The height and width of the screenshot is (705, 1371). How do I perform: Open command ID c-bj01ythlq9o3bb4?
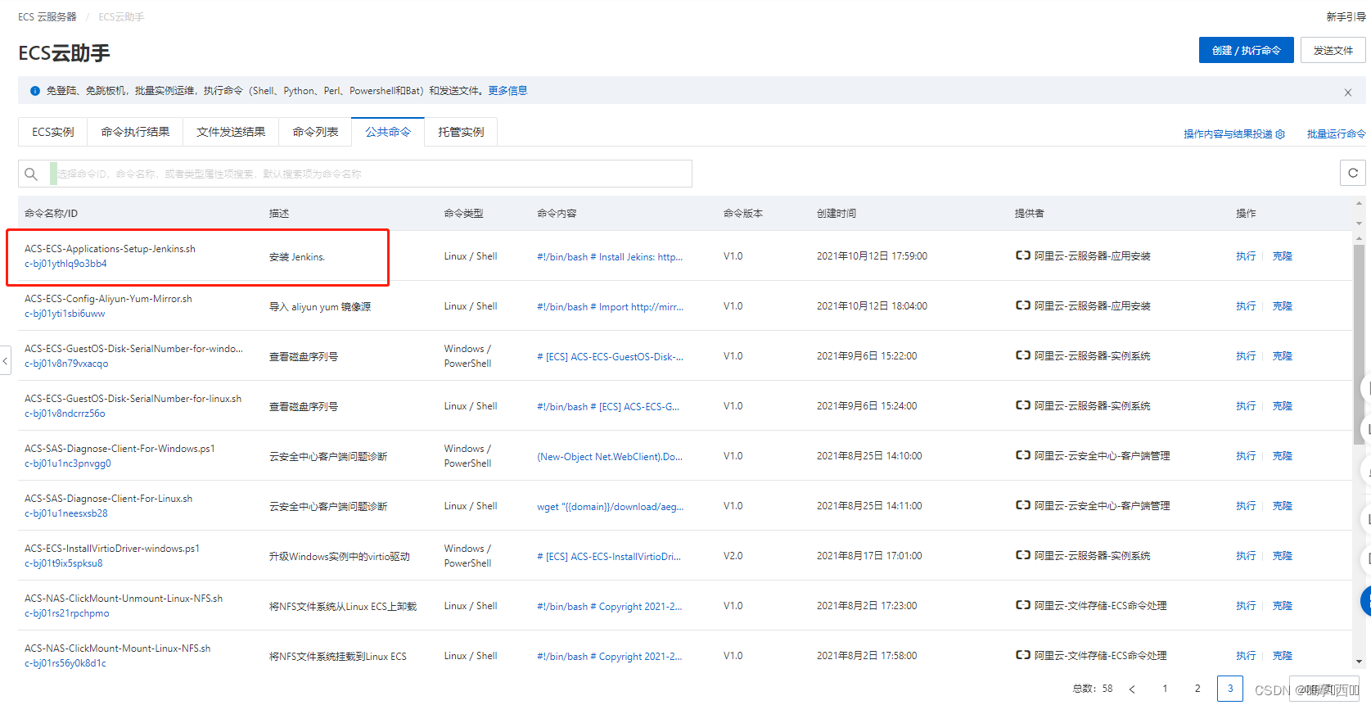coord(65,264)
